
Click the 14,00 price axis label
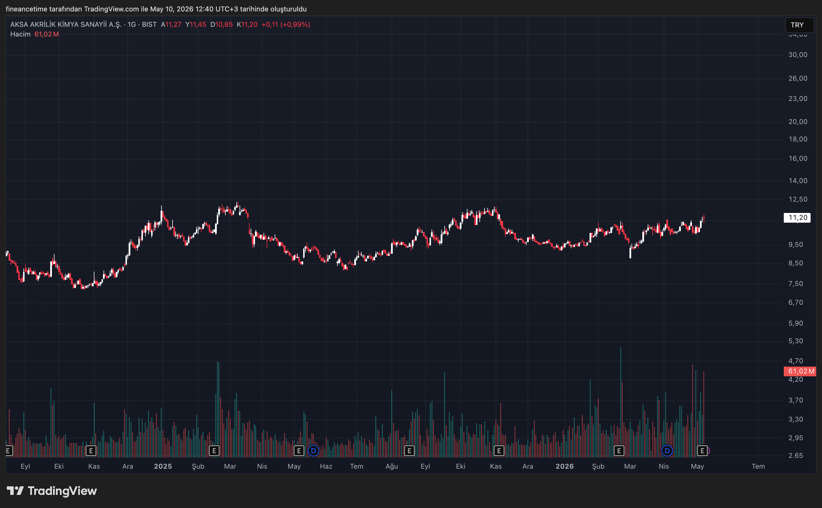798,181
